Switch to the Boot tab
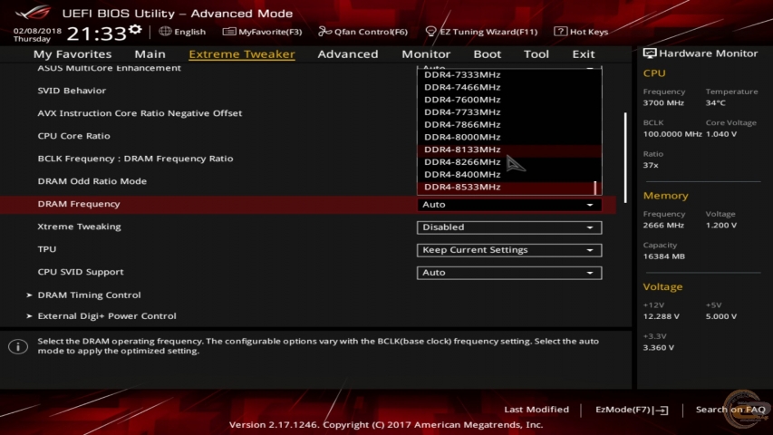The width and height of the screenshot is (773, 435). click(x=487, y=53)
